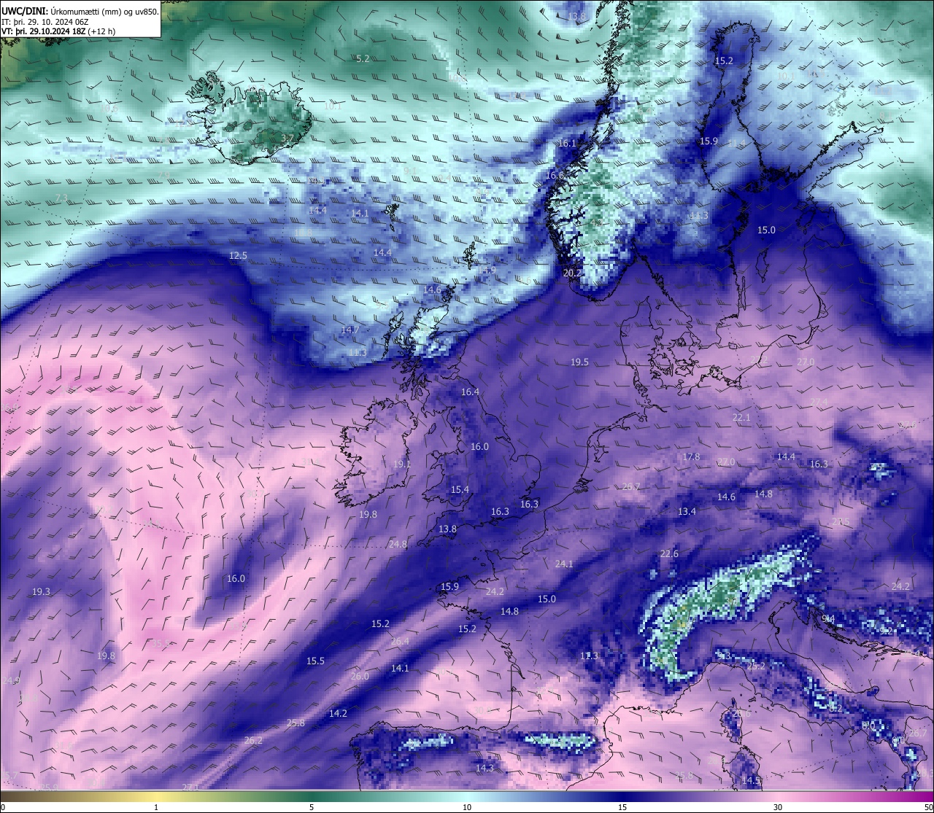Click the 14.9 value near Shetland
The image size is (934, 813).
[487, 270]
